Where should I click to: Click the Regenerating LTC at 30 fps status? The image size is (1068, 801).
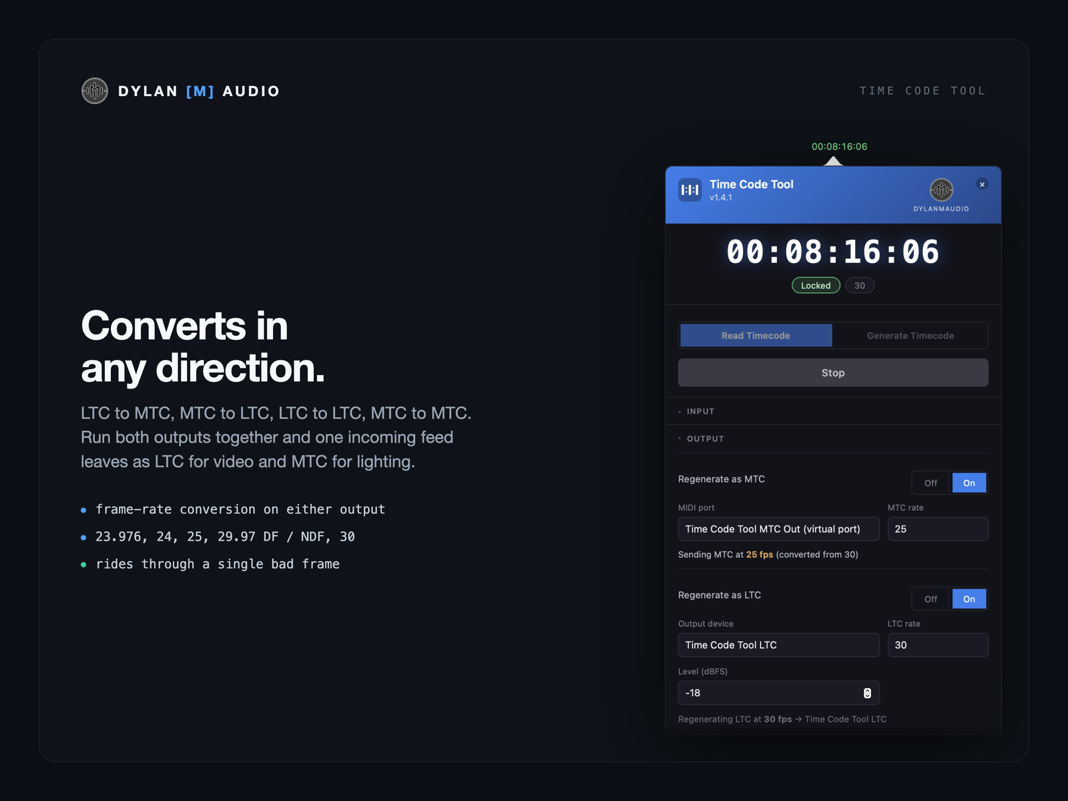[x=782, y=719]
